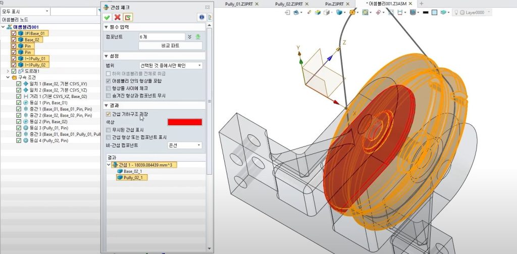Cancel the dialog using the red X
Image resolution: width=517 pixels, height=254 pixels.
[117, 17]
